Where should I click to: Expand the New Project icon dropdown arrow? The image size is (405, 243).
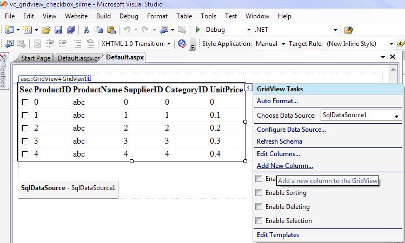click(18, 30)
